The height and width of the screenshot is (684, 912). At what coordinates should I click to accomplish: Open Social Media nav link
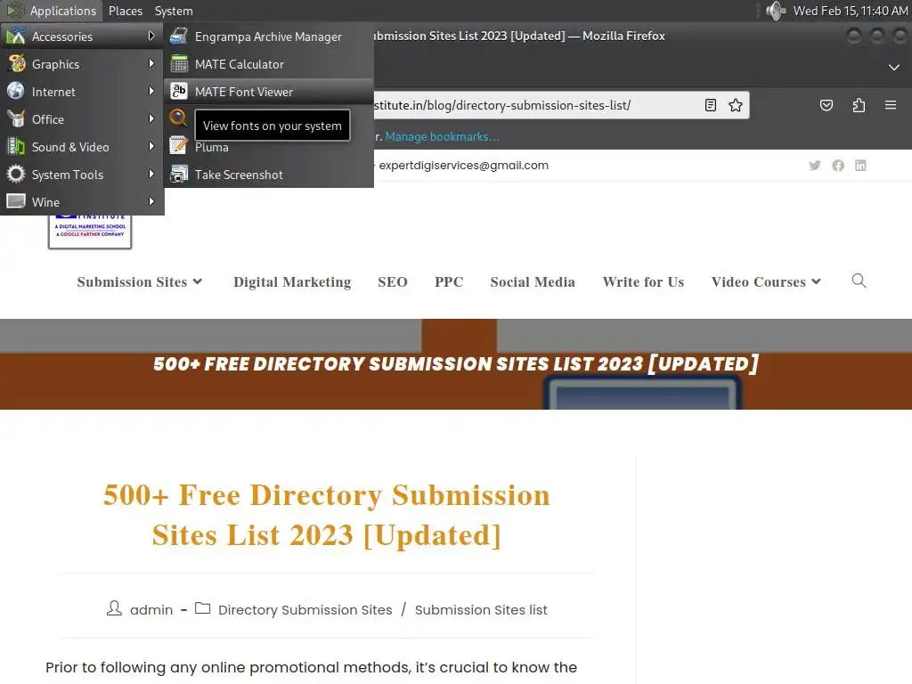[533, 282]
